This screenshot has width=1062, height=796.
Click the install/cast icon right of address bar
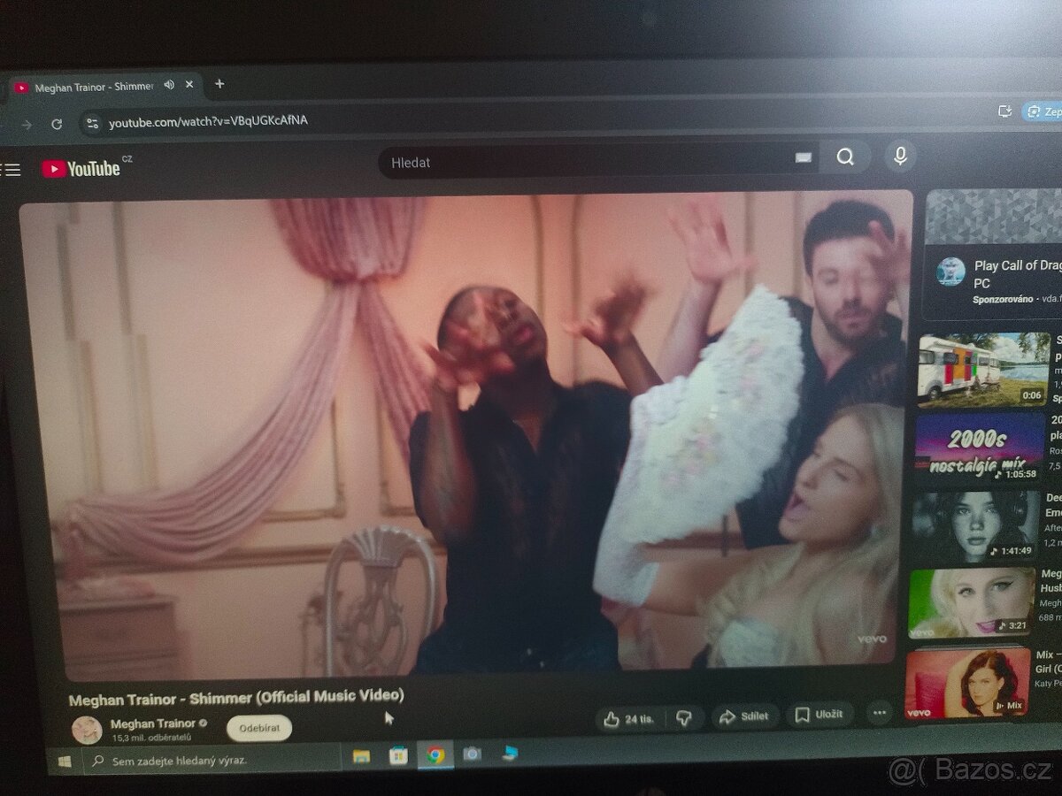pos(1004,111)
